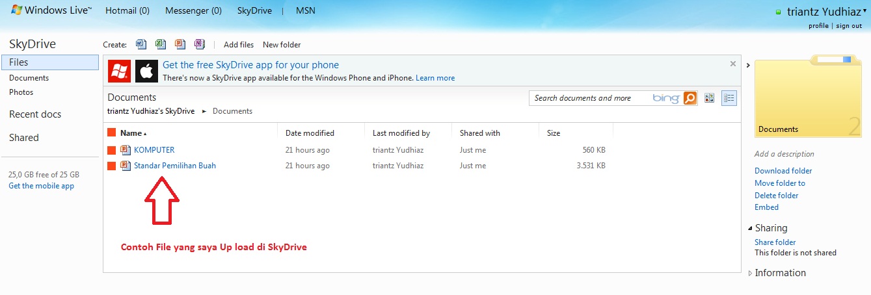Click Get the mobile app link
The height and width of the screenshot is (295, 871).
pos(42,186)
